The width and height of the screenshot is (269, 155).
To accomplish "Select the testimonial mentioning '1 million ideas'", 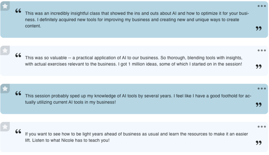I will pos(133,61).
